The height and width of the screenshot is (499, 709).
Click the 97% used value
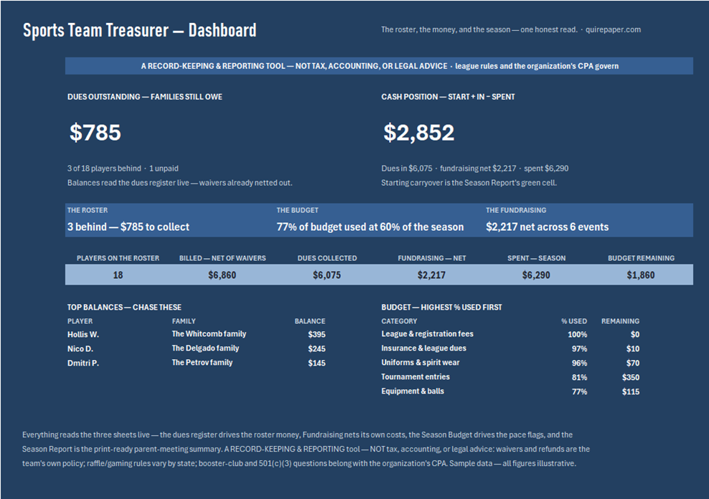579,349
